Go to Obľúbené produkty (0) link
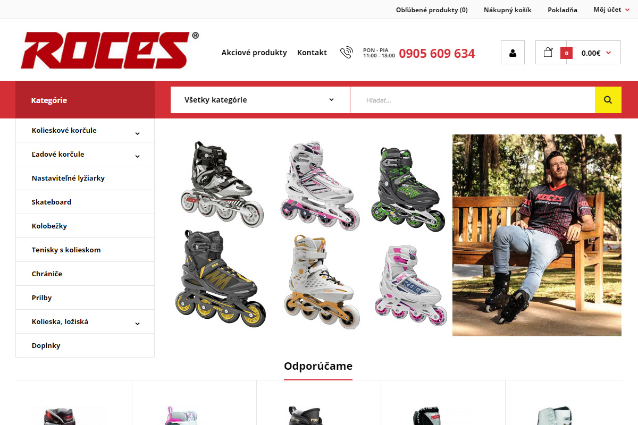This screenshot has width=638, height=425. pos(432,10)
